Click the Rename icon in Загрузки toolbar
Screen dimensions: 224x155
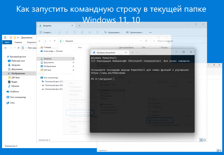coord(82,32)
